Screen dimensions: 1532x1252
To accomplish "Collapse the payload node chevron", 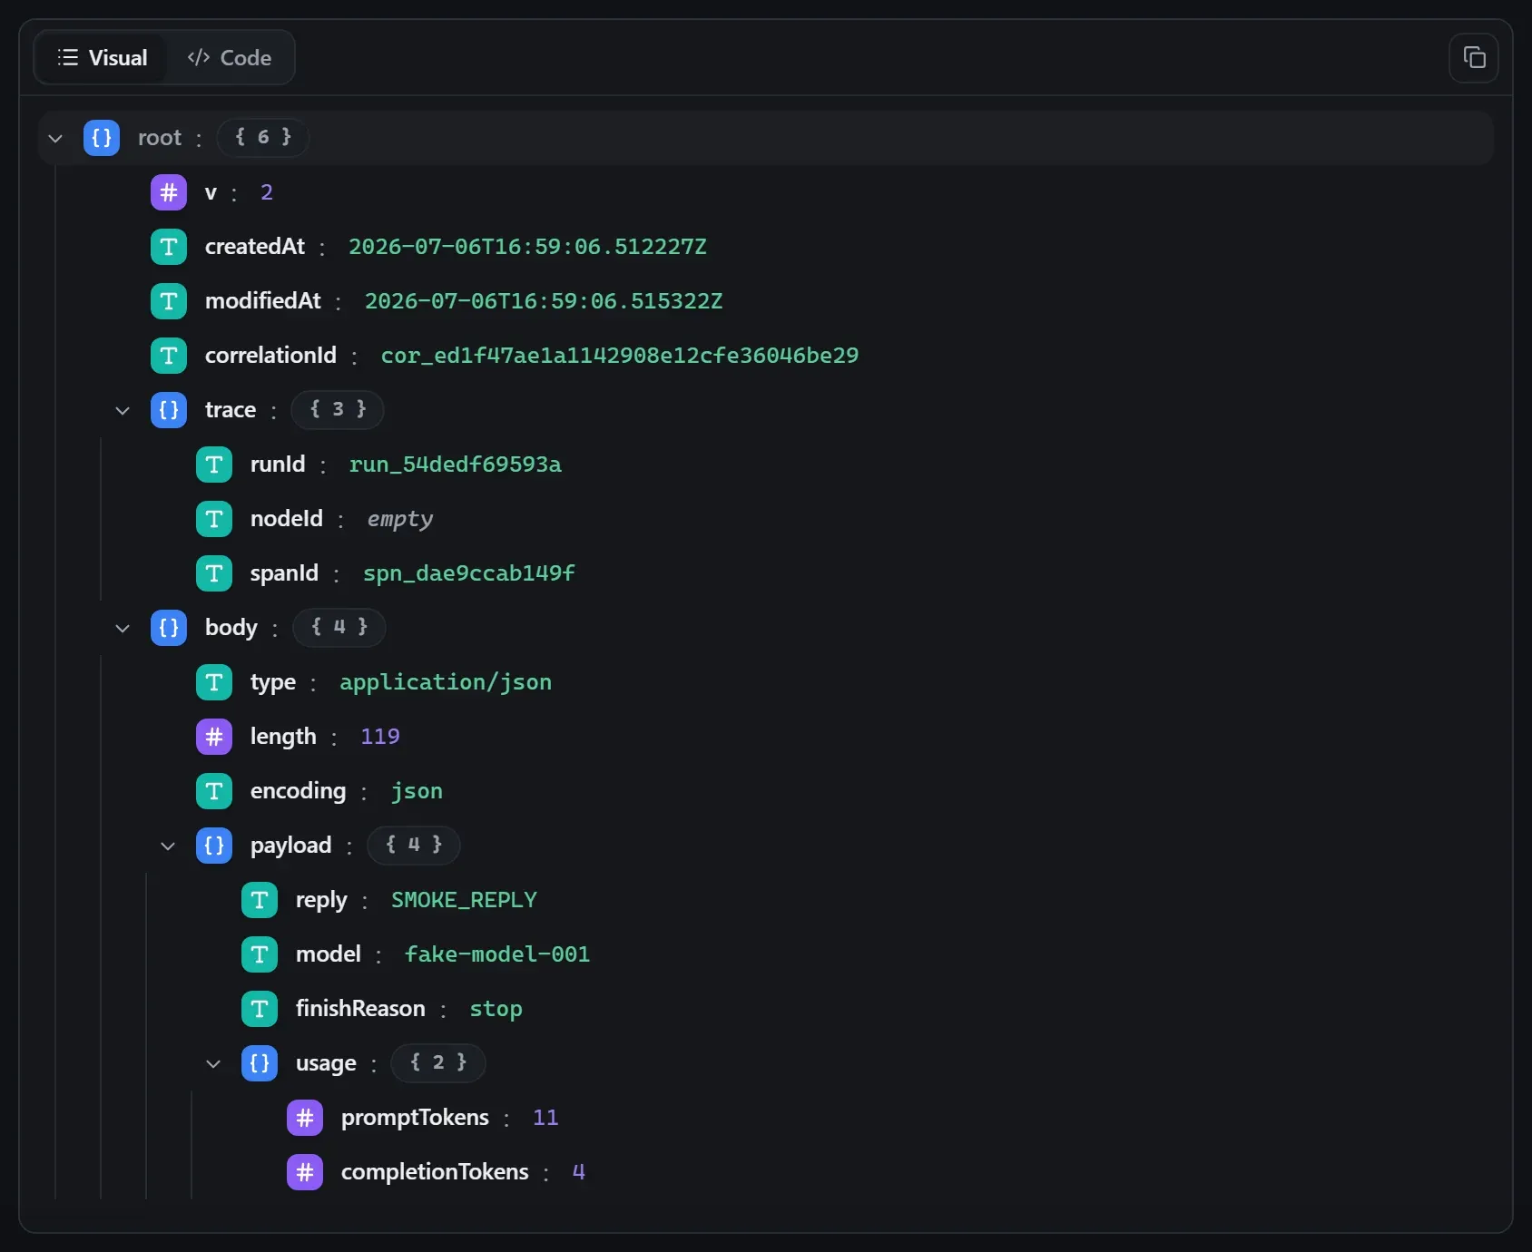I will tap(168, 846).
